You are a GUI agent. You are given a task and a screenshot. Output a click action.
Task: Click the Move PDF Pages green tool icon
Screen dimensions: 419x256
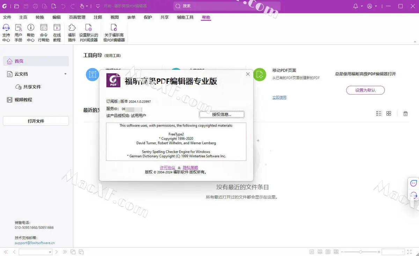(x=259, y=74)
